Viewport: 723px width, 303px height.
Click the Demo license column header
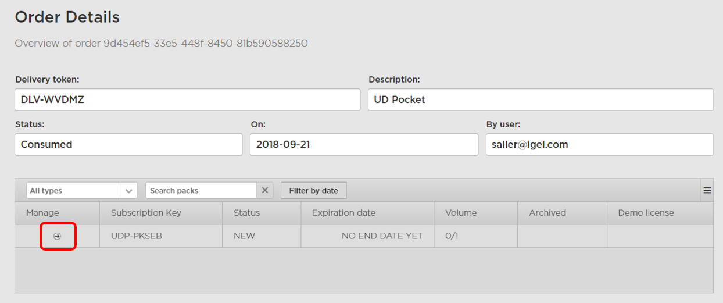pyautogui.click(x=646, y=213)
